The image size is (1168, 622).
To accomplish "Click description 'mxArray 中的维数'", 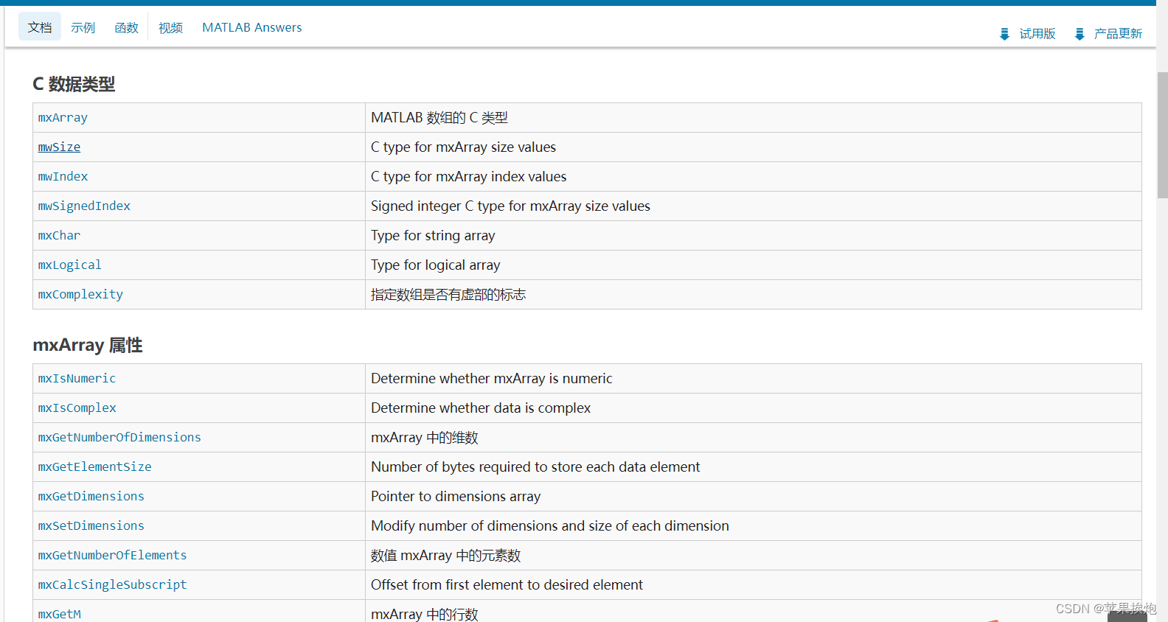I will [x=425, y=438].
